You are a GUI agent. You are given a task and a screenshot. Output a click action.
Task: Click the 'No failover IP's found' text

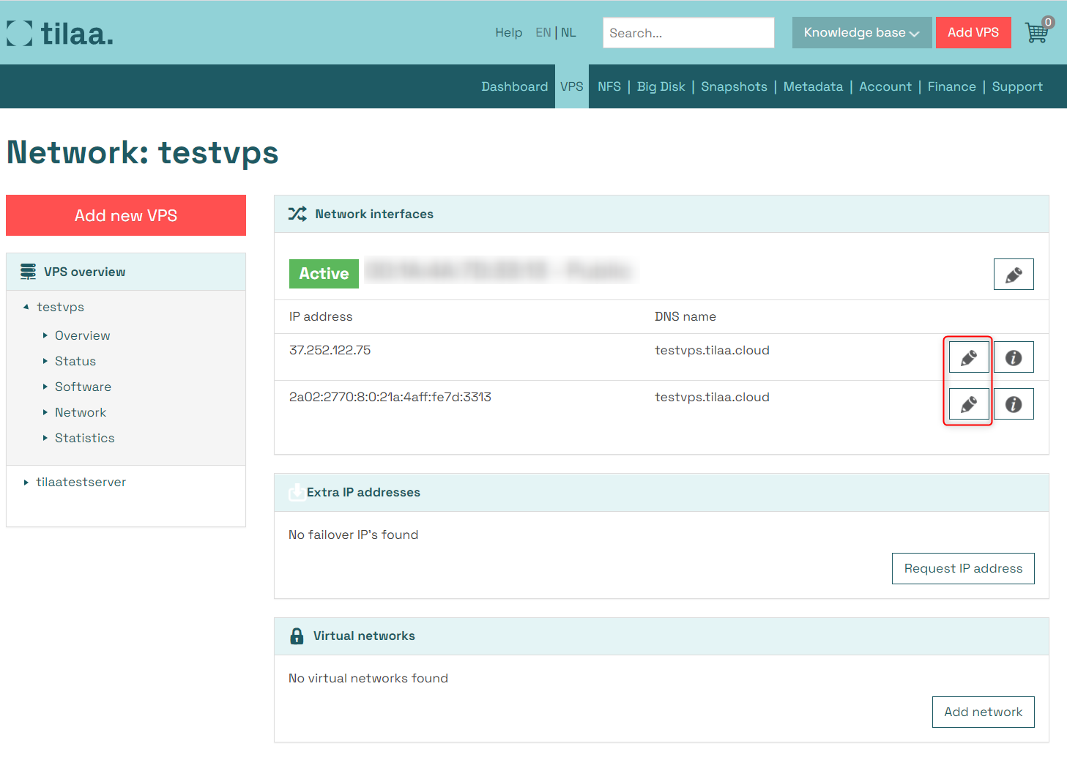(x=354, y=535)
